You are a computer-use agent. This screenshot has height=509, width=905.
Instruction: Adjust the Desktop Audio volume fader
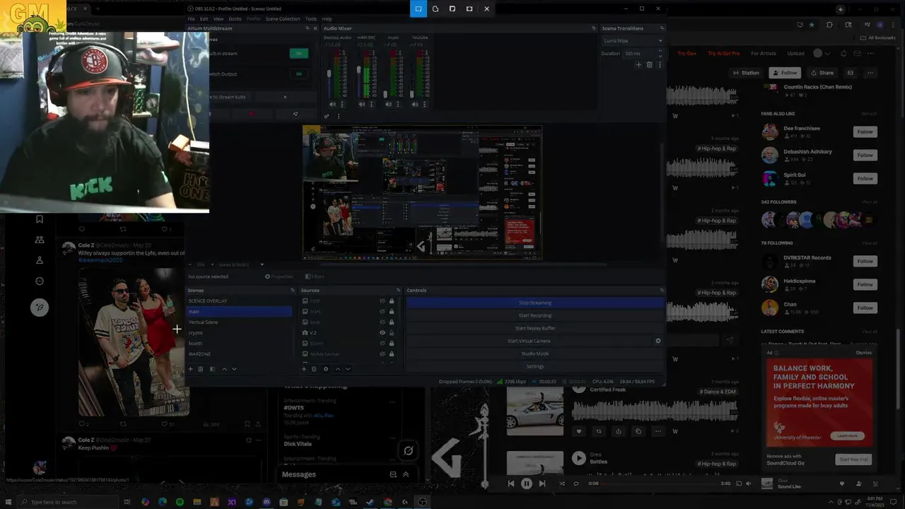tap(329, 74)
